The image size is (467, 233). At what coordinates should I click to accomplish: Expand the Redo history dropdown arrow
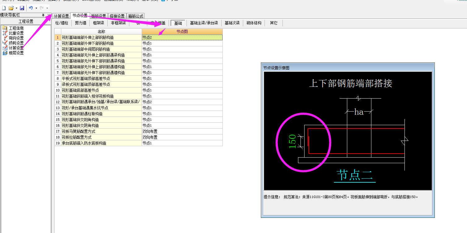(47, 8)
